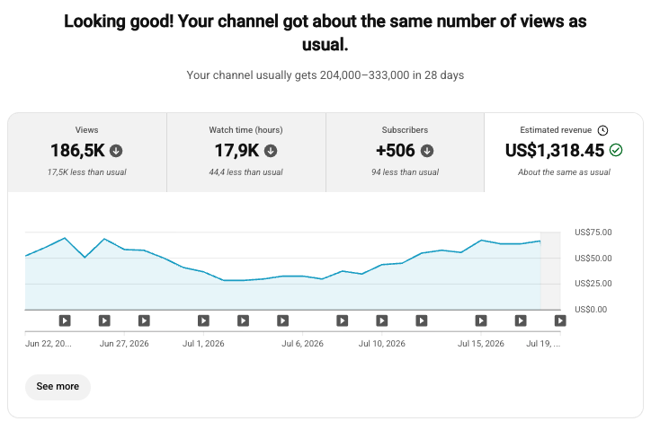This screenshot has height=430, width=651.
Task: Open the video marker right of Jun 27, 2026
Action: pyautogui.click(x=144, y=320)
